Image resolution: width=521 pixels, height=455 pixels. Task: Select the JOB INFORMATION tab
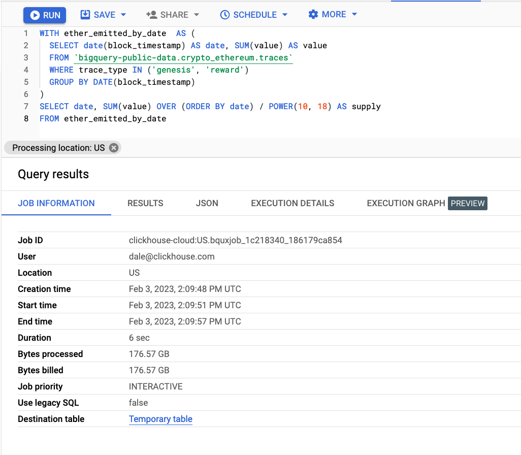point(56,203)
